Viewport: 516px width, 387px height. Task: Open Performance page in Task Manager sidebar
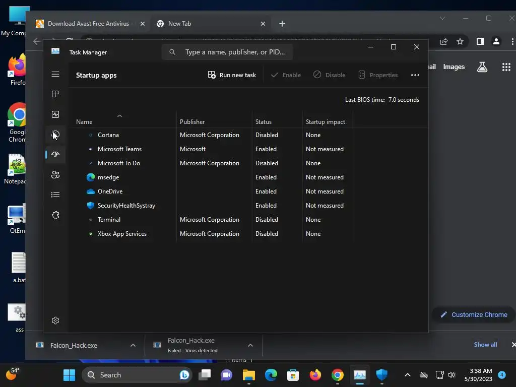(x=55, y=114)
